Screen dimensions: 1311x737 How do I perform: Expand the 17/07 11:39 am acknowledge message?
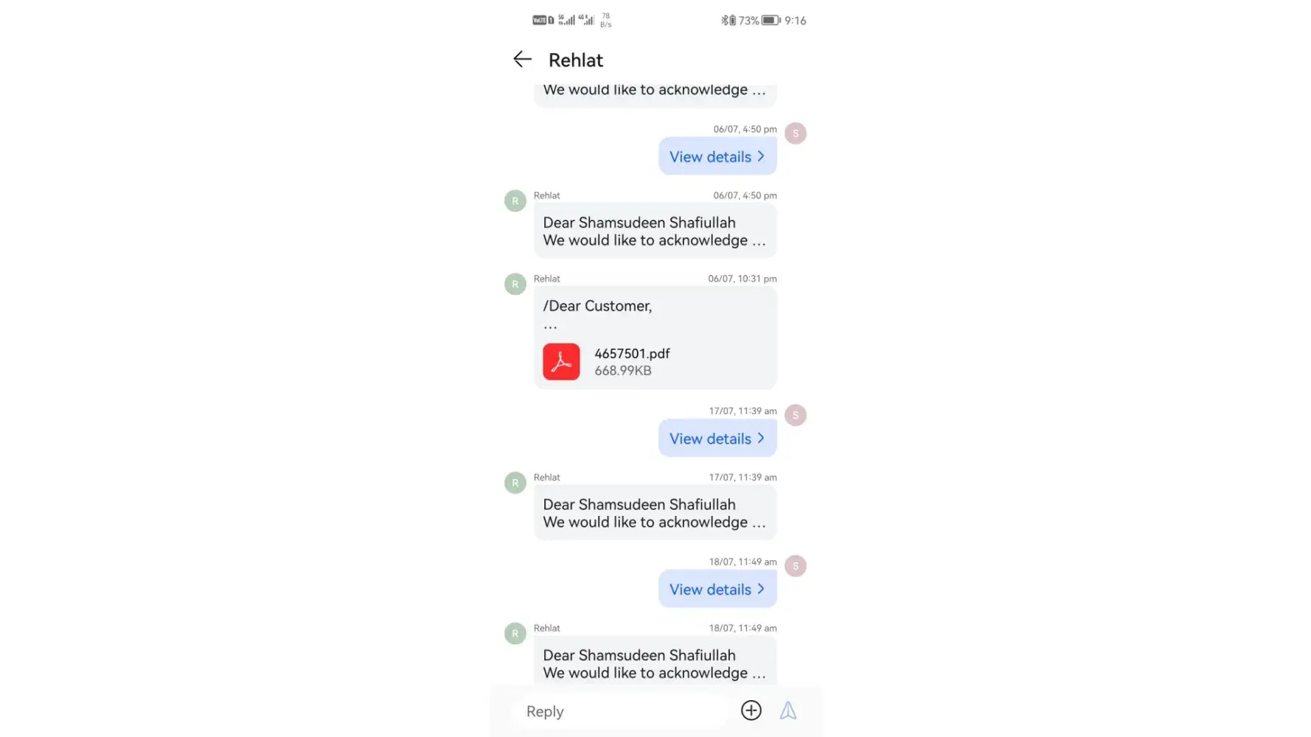tap(655, 513)
